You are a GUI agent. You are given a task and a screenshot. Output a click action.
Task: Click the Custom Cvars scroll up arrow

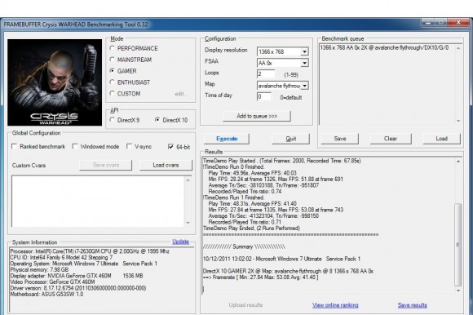188,180
